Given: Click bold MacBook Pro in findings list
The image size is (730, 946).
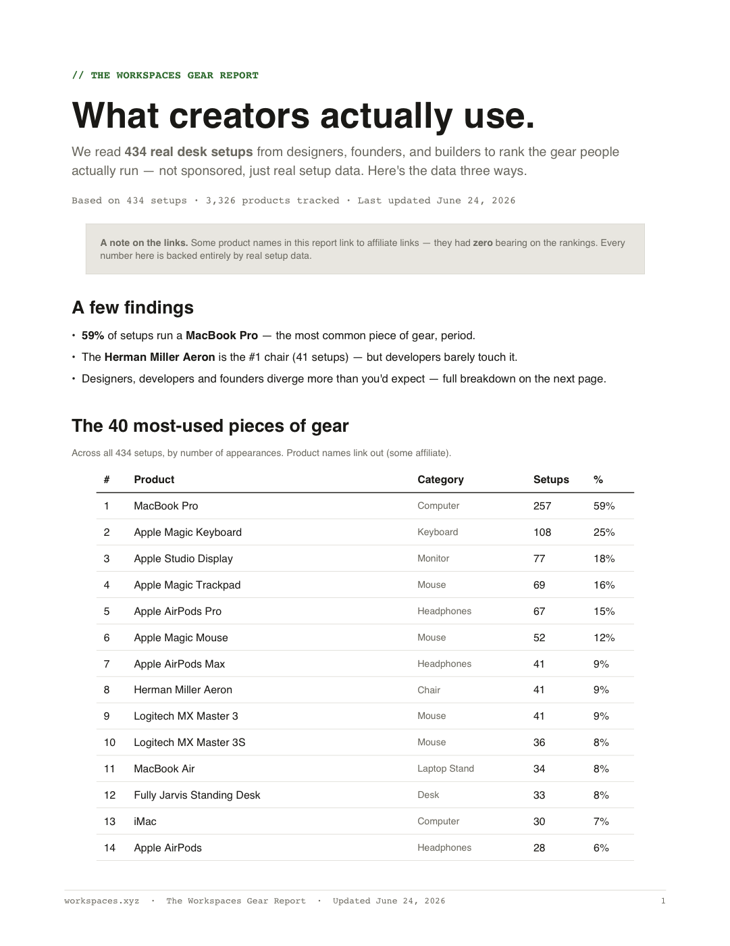Looking at the screenshot, I should coord(221,335).
